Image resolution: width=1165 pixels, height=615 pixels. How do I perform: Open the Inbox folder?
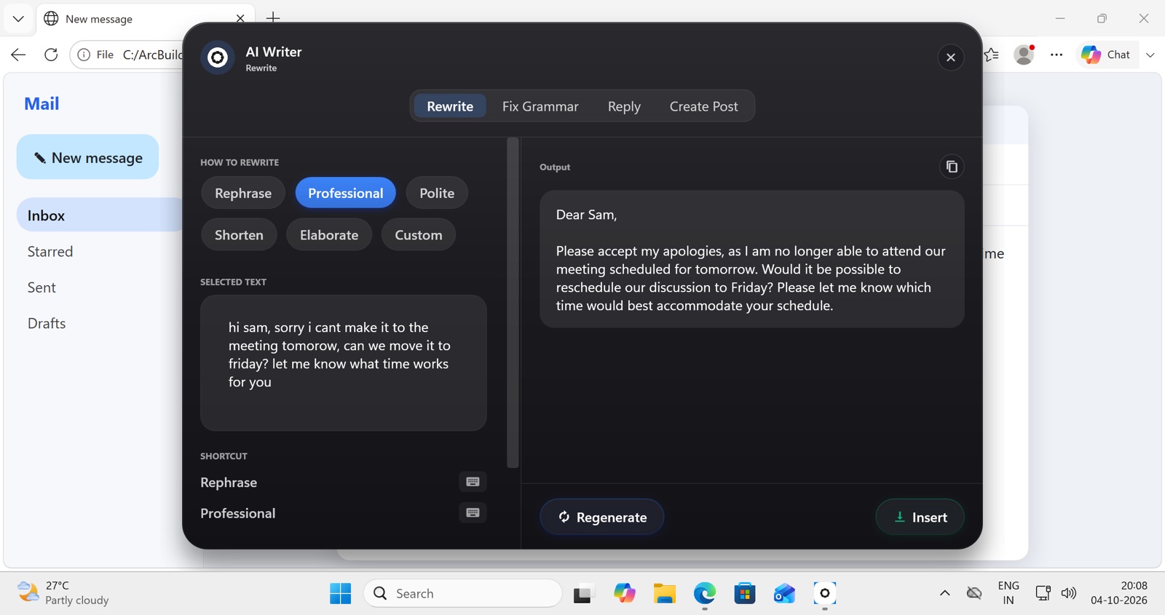pyautogui.click(x=100, y=215)
